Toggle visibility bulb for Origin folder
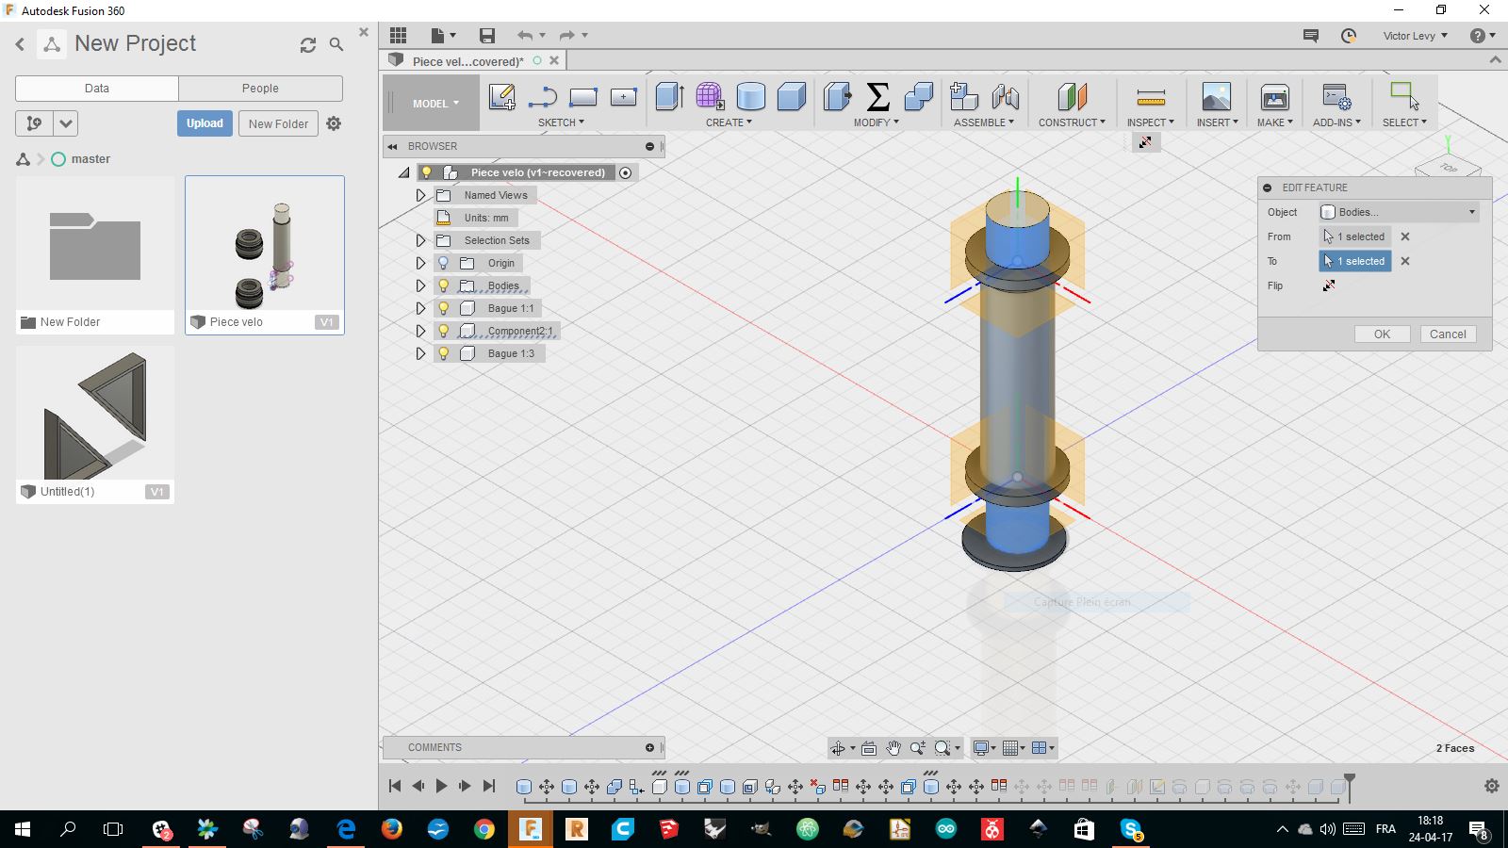This screenshot has height=848, width=1508. pyautogui.click(x=444, y=263)
